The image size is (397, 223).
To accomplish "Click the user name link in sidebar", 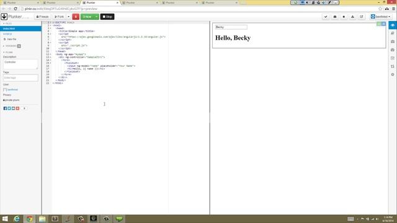I will pos(12,90).
